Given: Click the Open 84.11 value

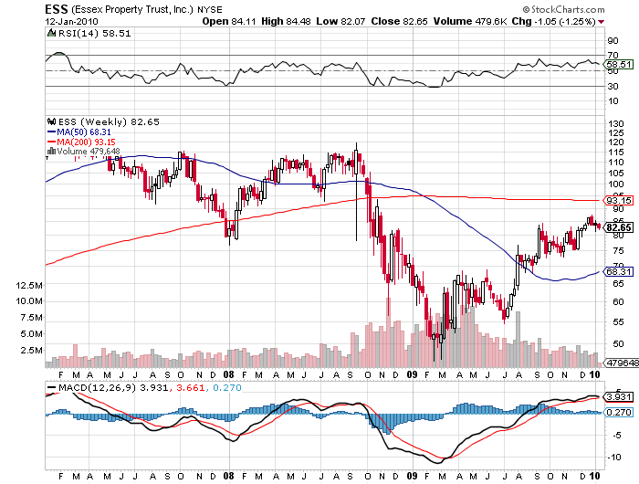Looking at the screenshot, I should pos(229,21).
